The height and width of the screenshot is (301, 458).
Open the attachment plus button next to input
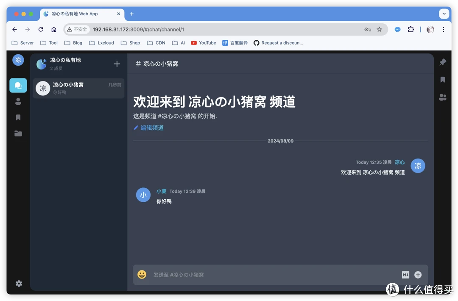click(418, 275)
